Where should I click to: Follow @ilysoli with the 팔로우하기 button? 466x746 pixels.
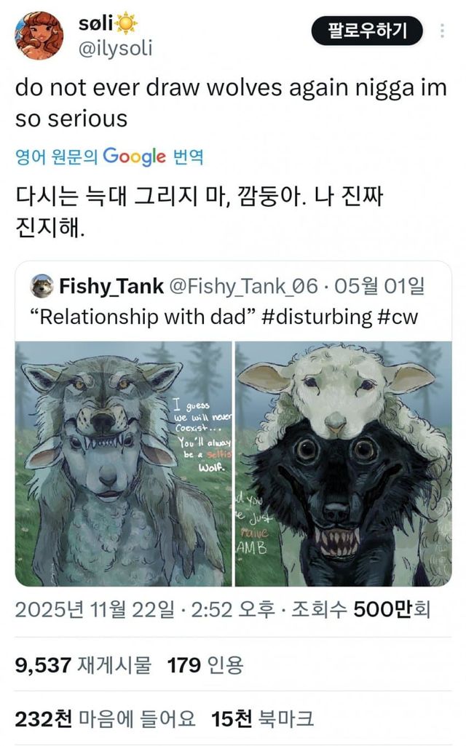click(x=367, y=31)
